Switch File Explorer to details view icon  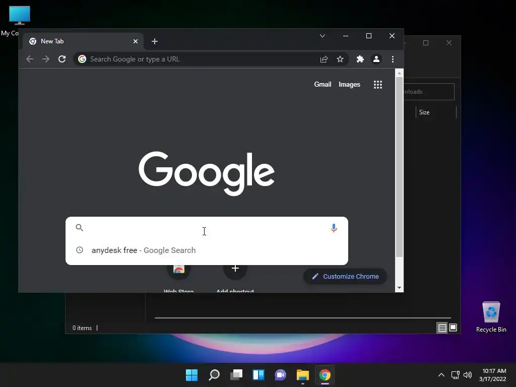click(x=442, y=328)
